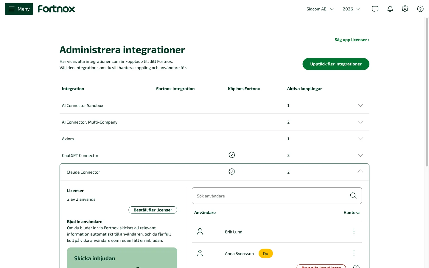
Task: Select the Axiom integration name
Action: 68,139
